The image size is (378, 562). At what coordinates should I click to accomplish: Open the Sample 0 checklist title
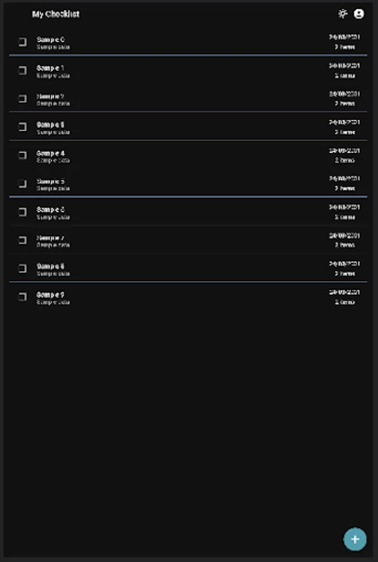click(51, 39)
